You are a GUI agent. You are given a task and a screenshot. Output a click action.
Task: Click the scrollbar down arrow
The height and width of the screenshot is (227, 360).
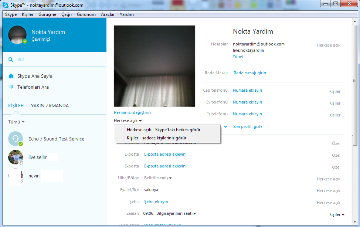(x=355, y=222)
